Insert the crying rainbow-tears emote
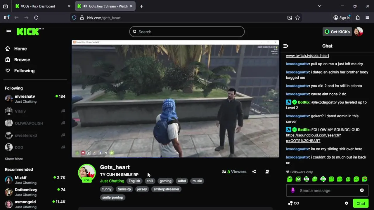This screenshot has width=374, height=210. (x=365, y=179)
